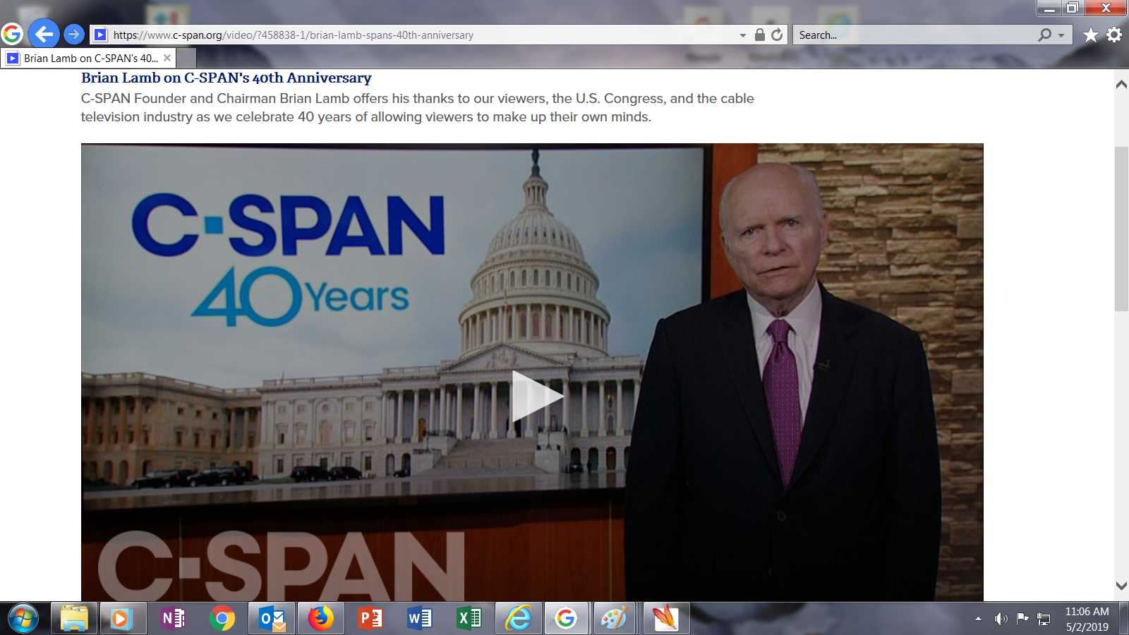The image size is (1129, 635).
Task: Open Favorites with the star icon
Action: 1090,35
